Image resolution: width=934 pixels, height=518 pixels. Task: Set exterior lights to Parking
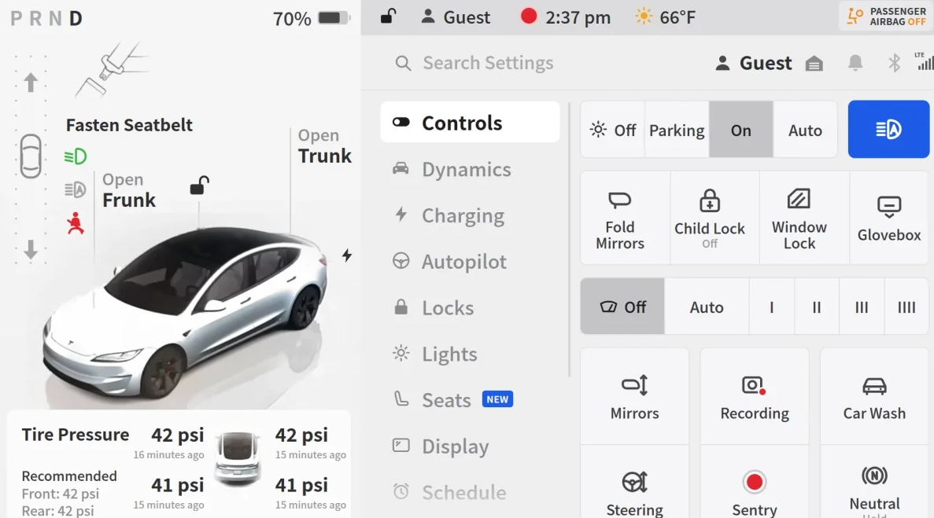677,130
